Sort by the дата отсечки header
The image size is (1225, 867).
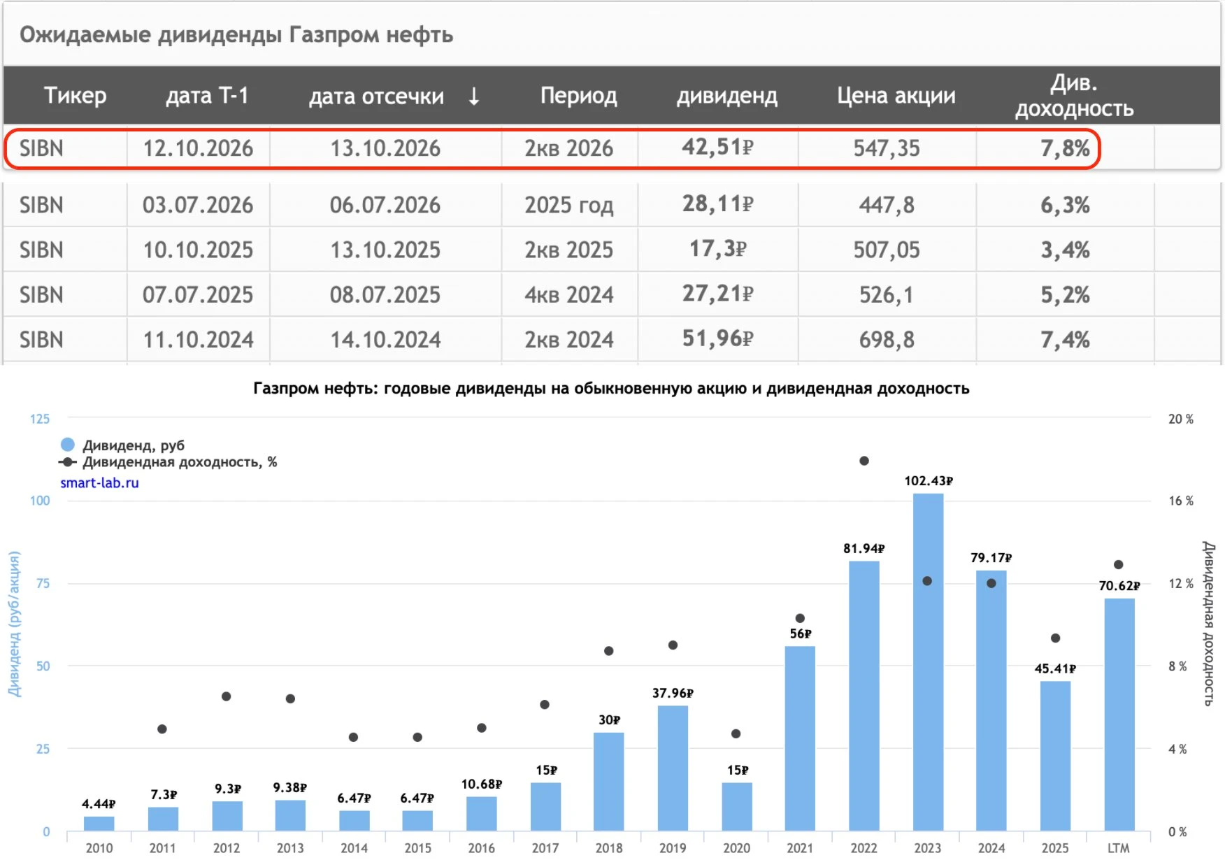376,96
